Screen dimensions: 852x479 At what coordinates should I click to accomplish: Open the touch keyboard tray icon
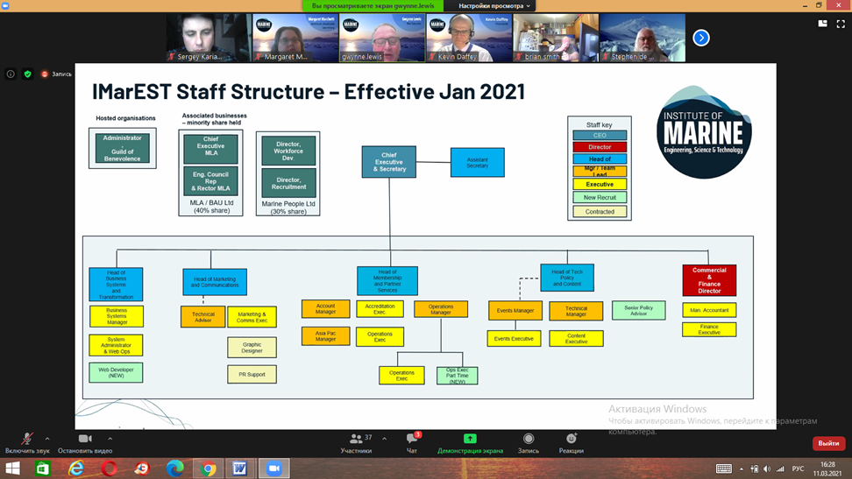tap(724, 468)
